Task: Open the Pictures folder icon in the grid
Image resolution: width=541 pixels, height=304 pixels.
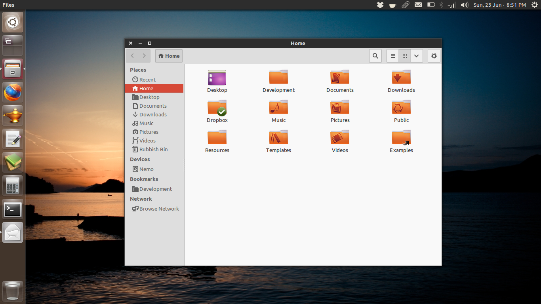Action: point(340,107)
